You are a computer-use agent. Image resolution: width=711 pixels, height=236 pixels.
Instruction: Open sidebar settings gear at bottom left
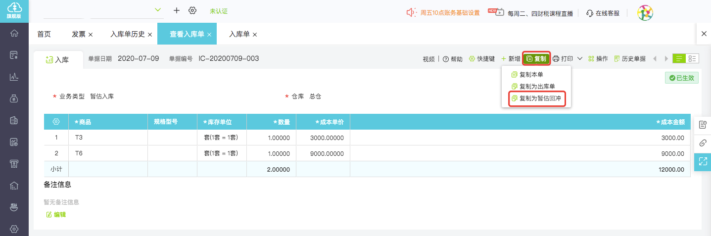tap(14, 229)
